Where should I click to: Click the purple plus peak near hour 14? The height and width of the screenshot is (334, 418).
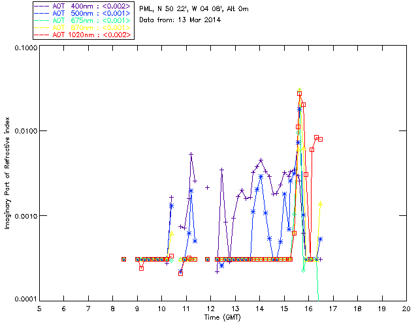click(261, 160)
